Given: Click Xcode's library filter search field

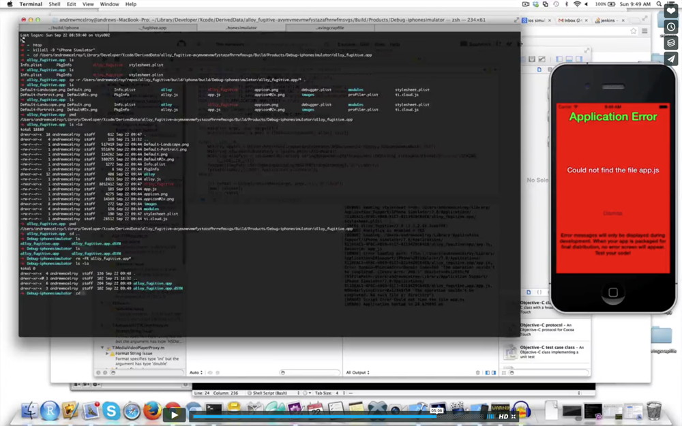Looking at the screenshot, I should point(549,373).
